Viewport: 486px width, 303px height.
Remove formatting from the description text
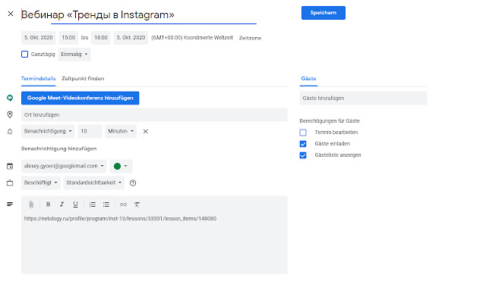tap(137, 205)
